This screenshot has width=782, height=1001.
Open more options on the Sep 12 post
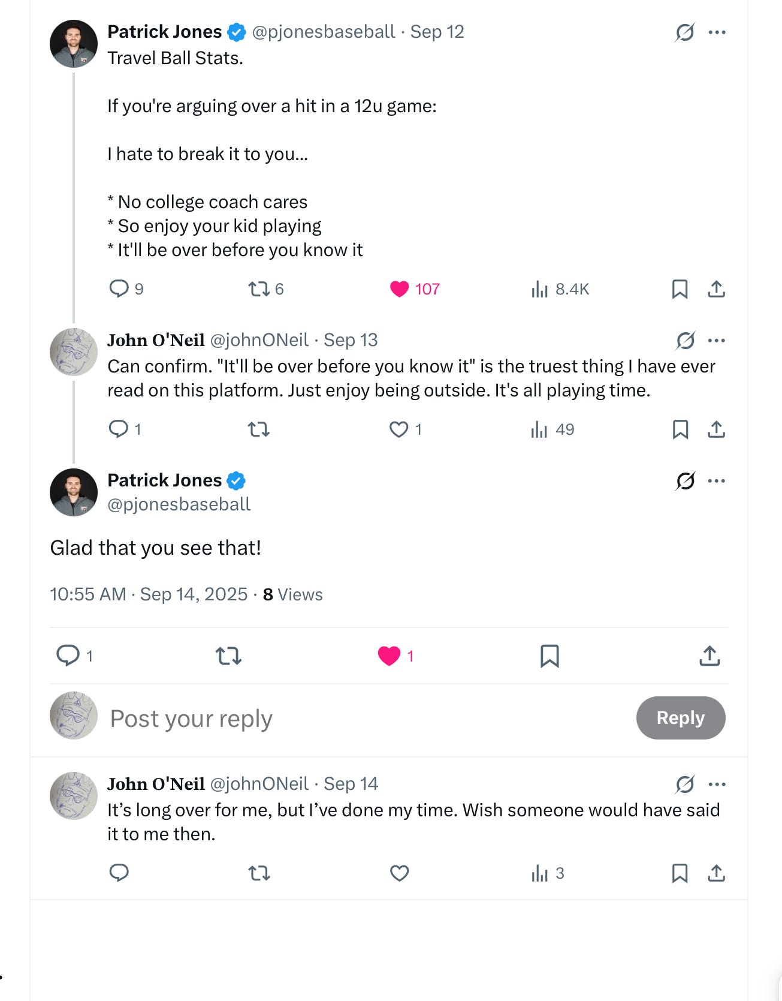click(717, 32)
